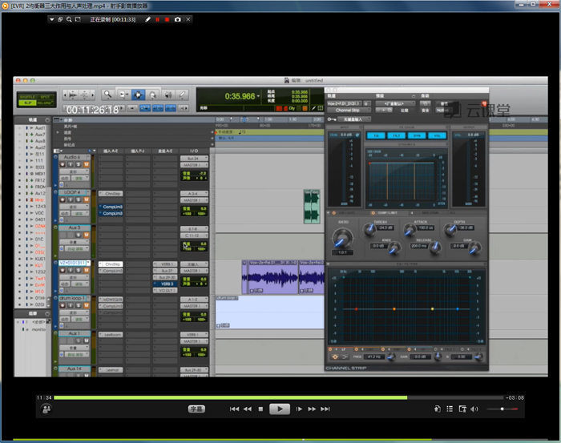The width and height of the screenshot is (561, 443).
Task: Play the video in the player
Action: point(280,409)
